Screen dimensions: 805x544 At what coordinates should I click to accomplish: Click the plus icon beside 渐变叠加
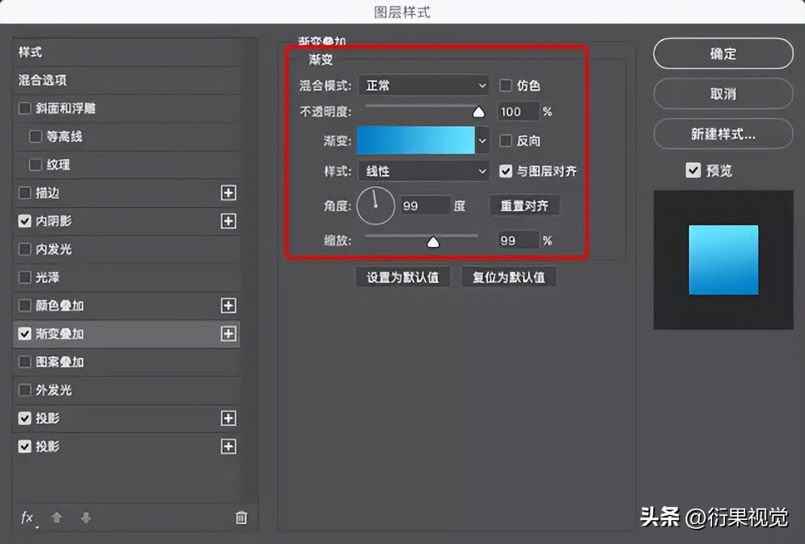tap(228, 334)
